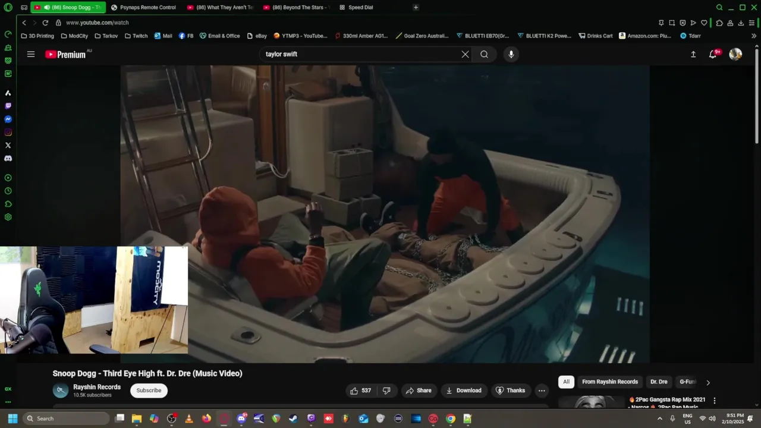Viewport: 761px width, 428px height.
Task: Start voice search with microphone icon
Action: [511, 54]
